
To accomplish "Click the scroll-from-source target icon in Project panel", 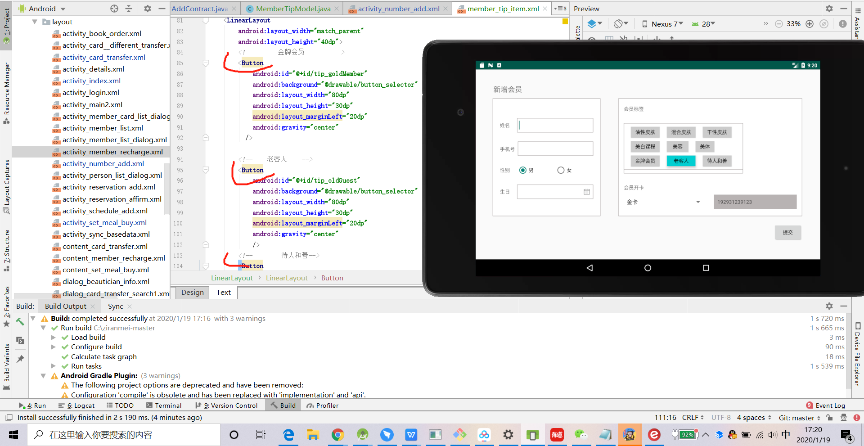I will 114,9.
